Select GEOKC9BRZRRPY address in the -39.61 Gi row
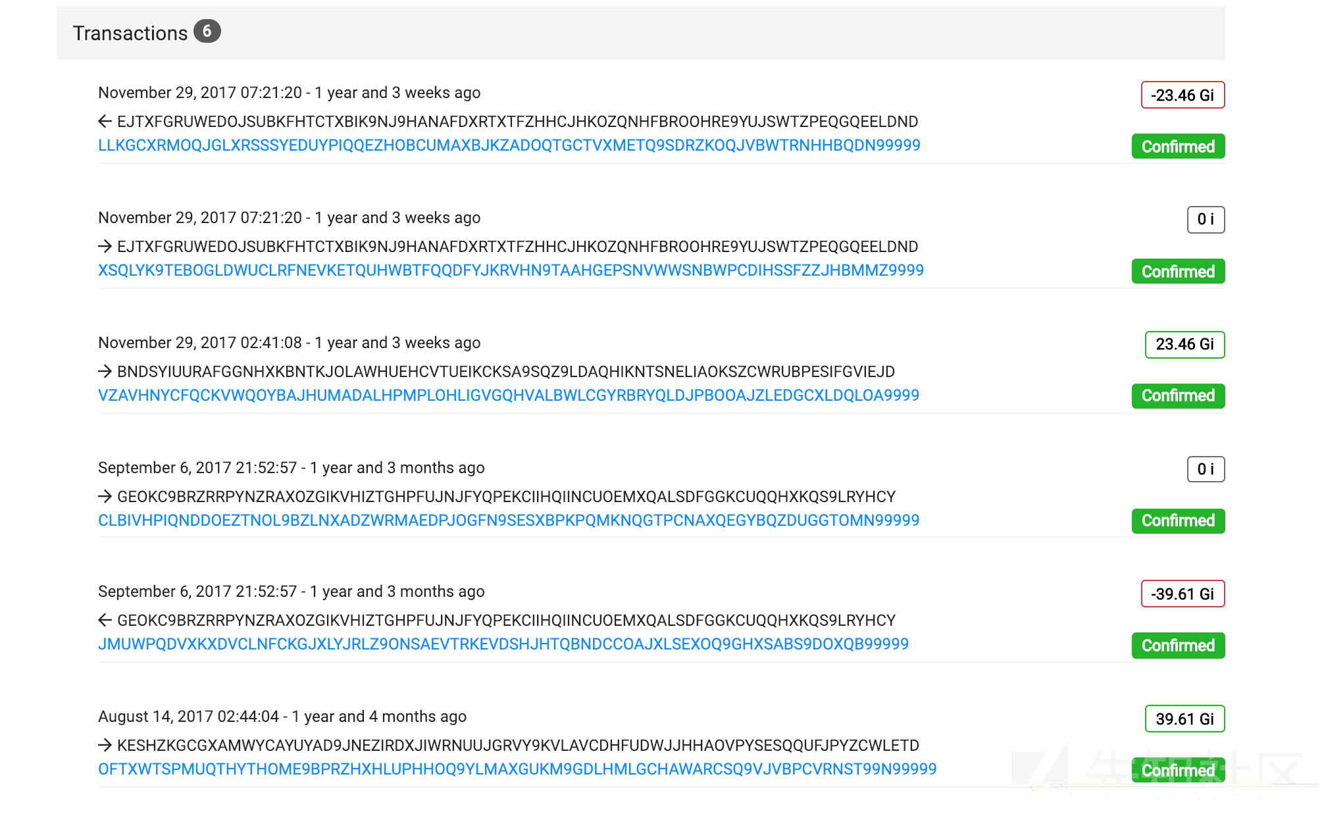 (x=507, y=621)
